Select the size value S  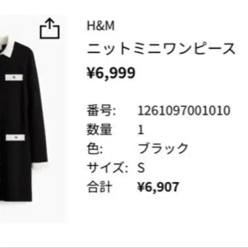click(x=141, y=168)
